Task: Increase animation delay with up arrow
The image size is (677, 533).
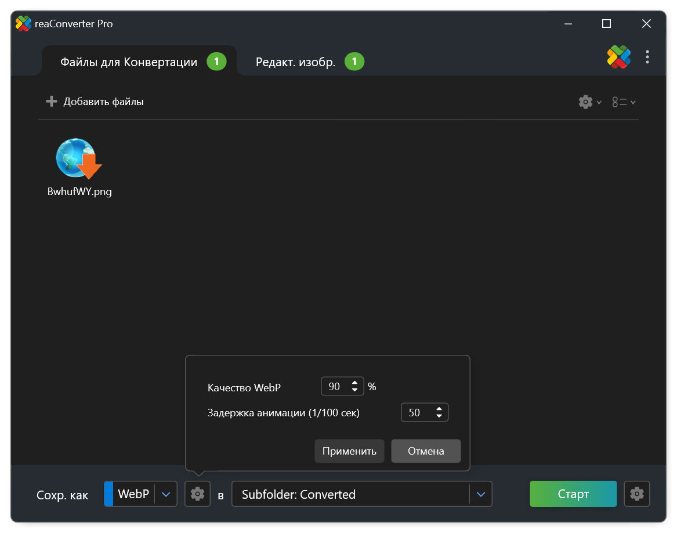Action: click(x=439, y=409)
